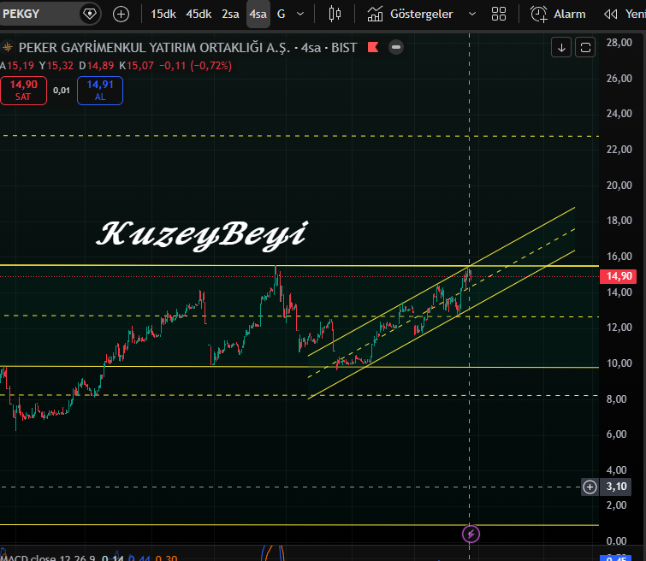Click the replay rewind button
This screenshot has height=561, width=646.
pyautogui.click(x=611, y=14)
